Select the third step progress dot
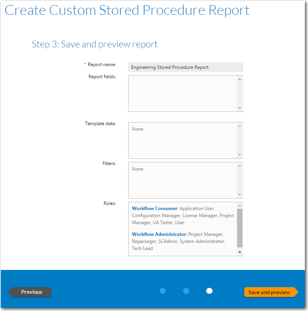308x311 pixels. pyautogui.click(x=210, y=291)
